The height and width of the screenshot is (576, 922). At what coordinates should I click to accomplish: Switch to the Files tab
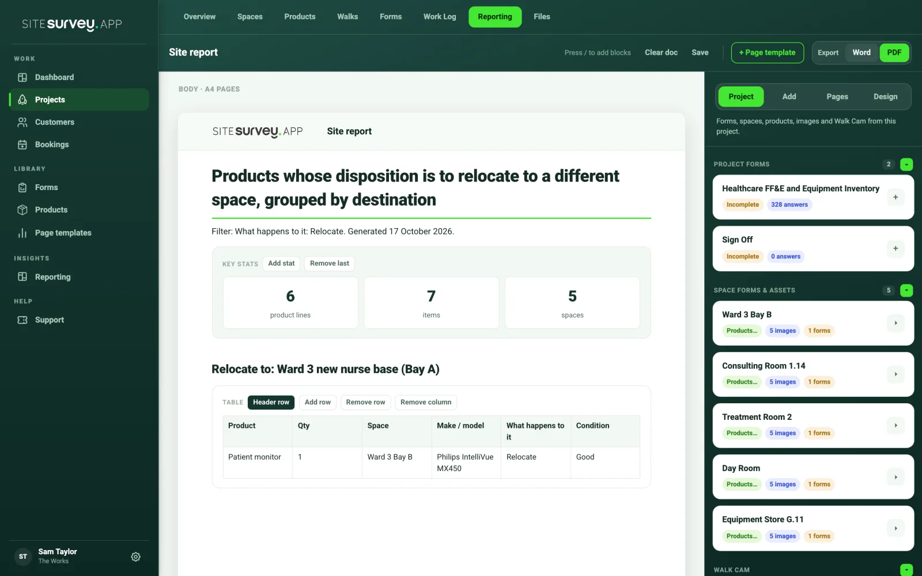click(542, 17)
